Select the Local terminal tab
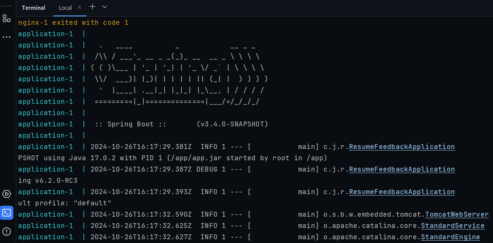493x243 pixels. click(x=65, y=8)
